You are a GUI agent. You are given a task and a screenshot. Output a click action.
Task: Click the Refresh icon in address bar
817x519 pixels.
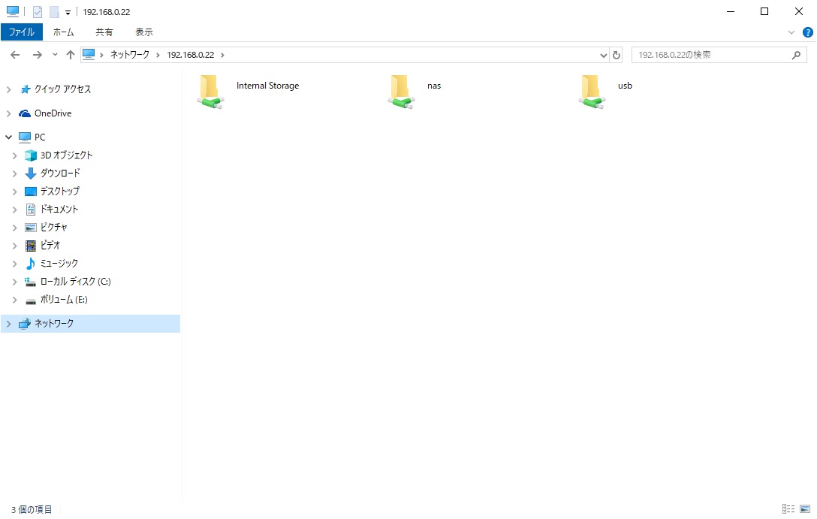click(616, 54)
